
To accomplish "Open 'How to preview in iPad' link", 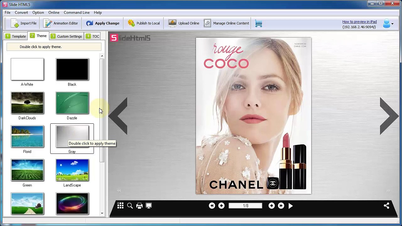I will 359,22.
